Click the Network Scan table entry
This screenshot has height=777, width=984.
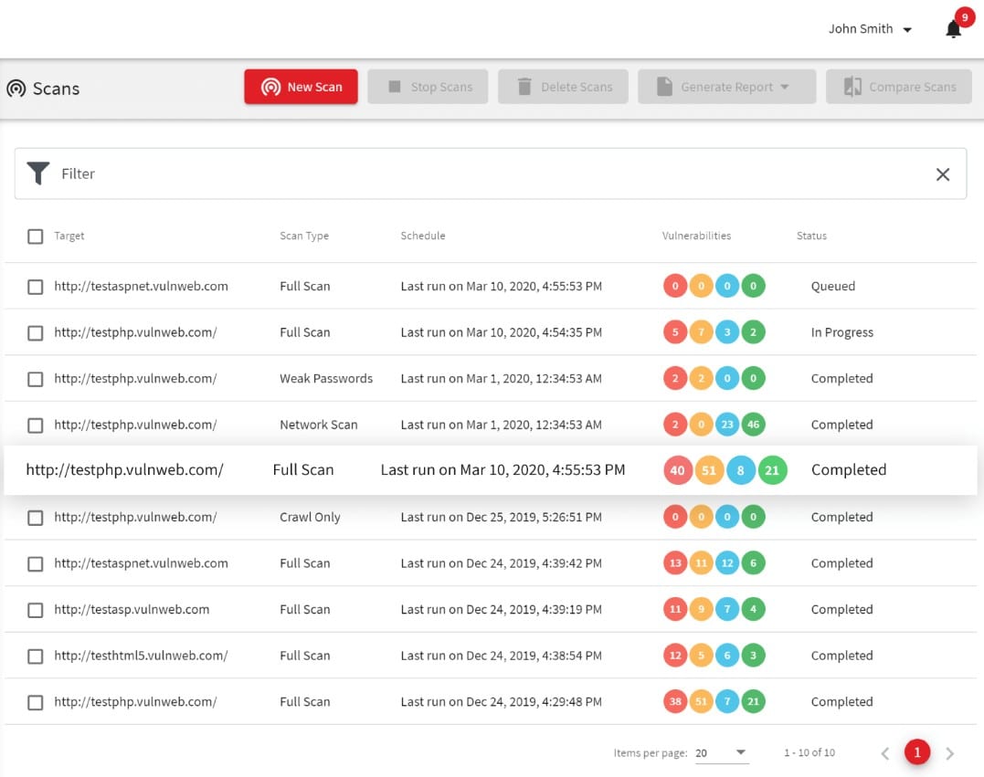[x=319, y=425]
